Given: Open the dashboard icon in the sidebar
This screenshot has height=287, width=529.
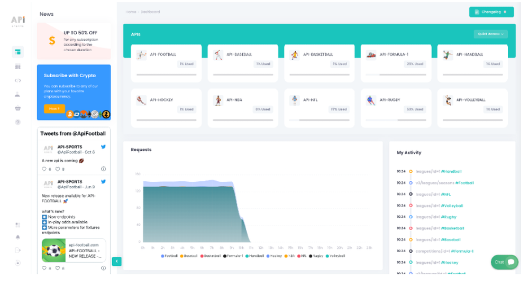Looking at the screenshot, I should click(18, 52).
